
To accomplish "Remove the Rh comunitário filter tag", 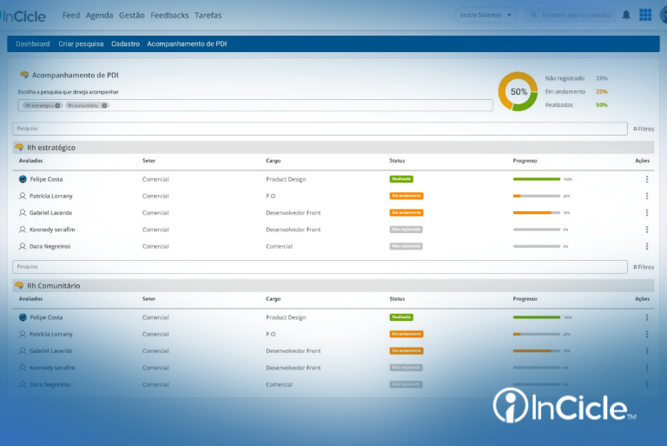I will (x=104, y=106).
